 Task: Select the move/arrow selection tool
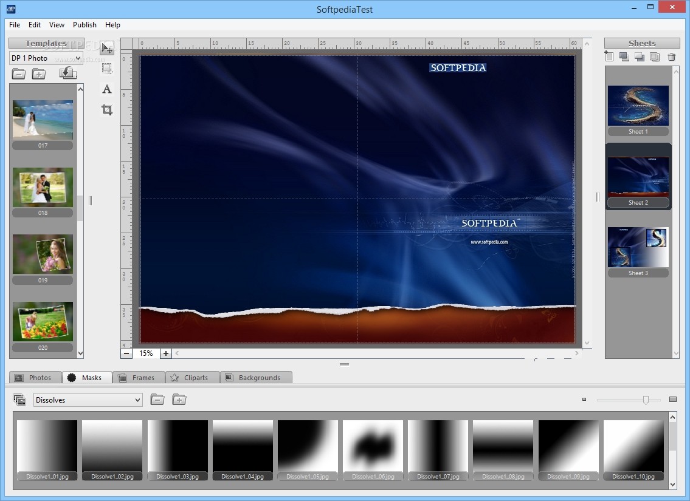(106, 47)
